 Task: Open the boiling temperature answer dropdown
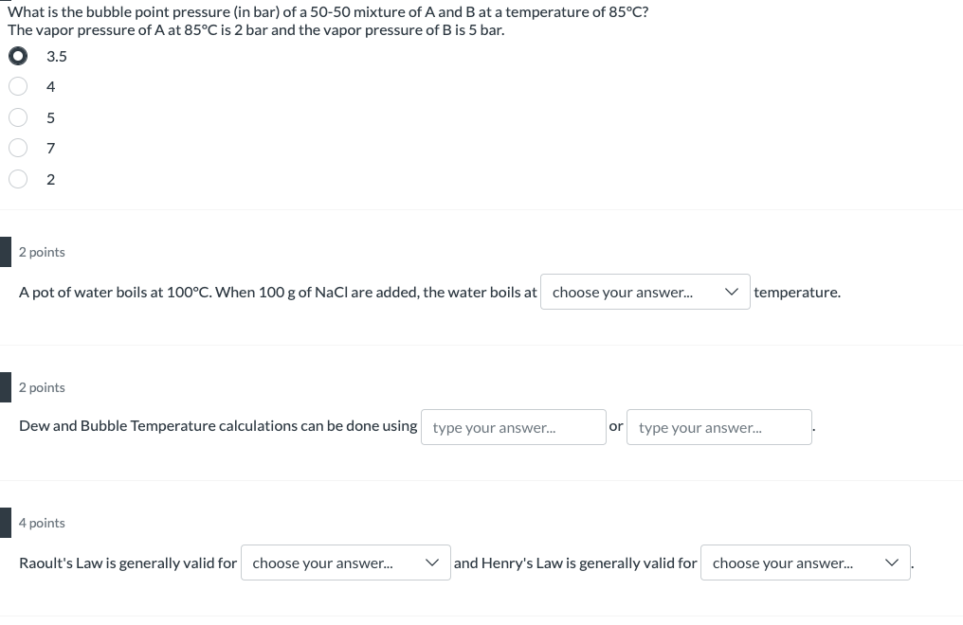coord(645,292)
